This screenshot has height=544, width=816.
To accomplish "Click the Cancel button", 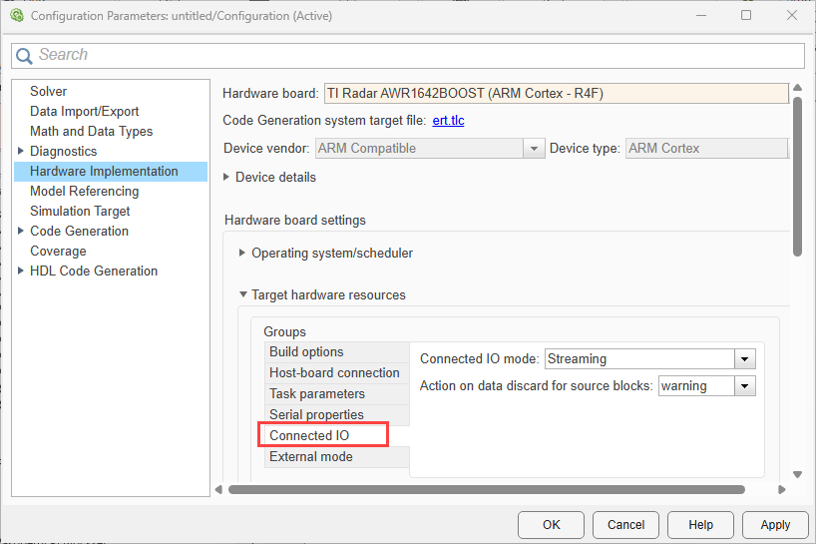I will 626,525.
